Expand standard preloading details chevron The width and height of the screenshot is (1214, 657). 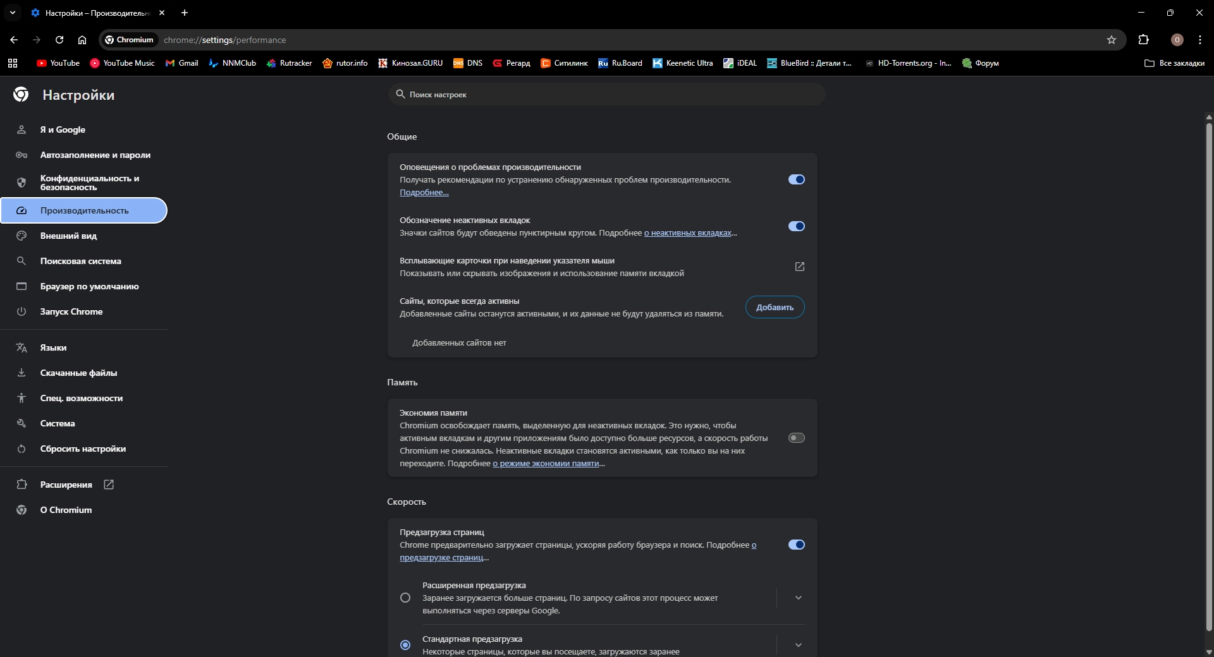[x=798, y=645]
